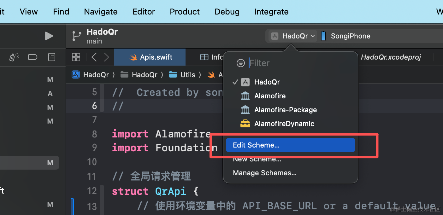Select the SongiPhone run destination
The width and height of the screenshot is (443, 215).
click(x=351, y=36)
